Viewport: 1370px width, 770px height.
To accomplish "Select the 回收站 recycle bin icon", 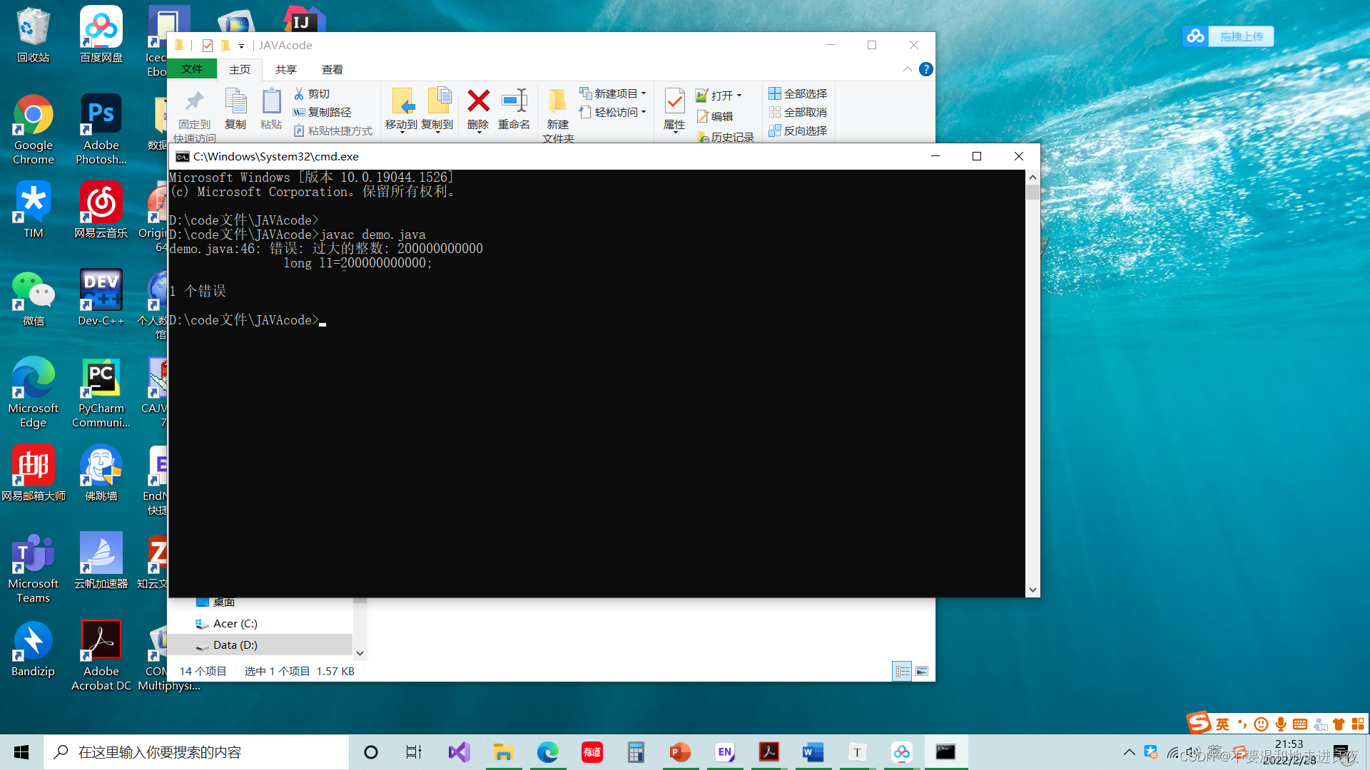I will click(x=34, y=35).
